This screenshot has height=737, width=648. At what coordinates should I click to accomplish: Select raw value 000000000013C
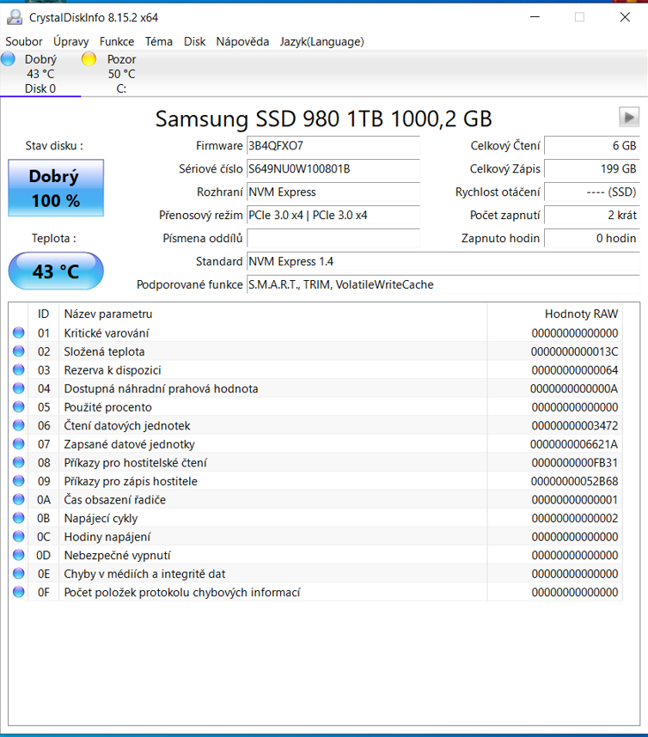pyautogui.click(x=574, y=351)
